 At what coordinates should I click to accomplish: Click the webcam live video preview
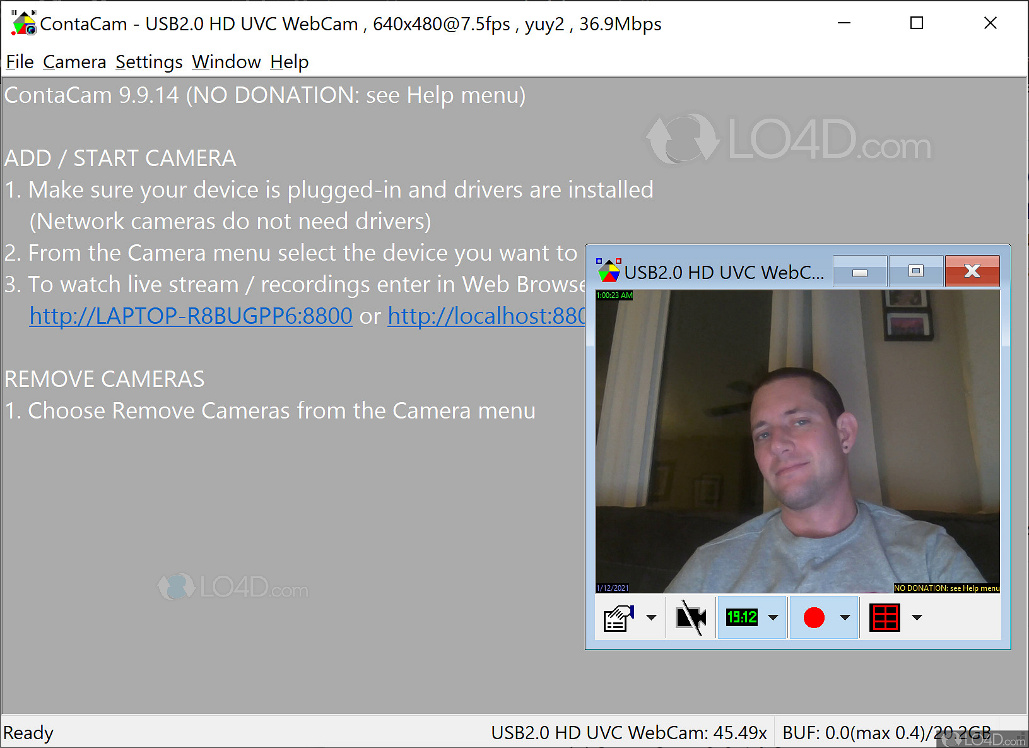point(797,441)
